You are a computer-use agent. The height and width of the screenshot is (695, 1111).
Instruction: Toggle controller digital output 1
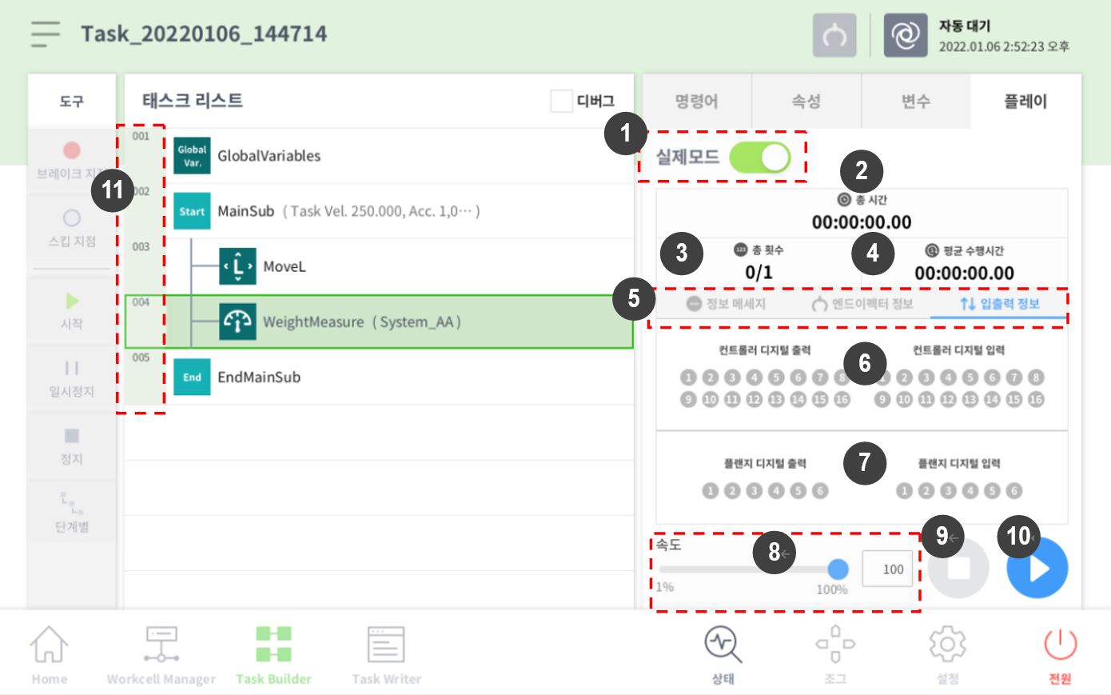pos(688,377)
